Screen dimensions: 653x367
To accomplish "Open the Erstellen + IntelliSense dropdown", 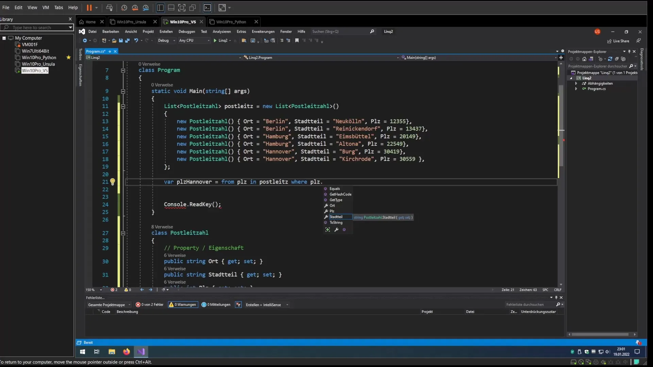I will click(267, 305).
